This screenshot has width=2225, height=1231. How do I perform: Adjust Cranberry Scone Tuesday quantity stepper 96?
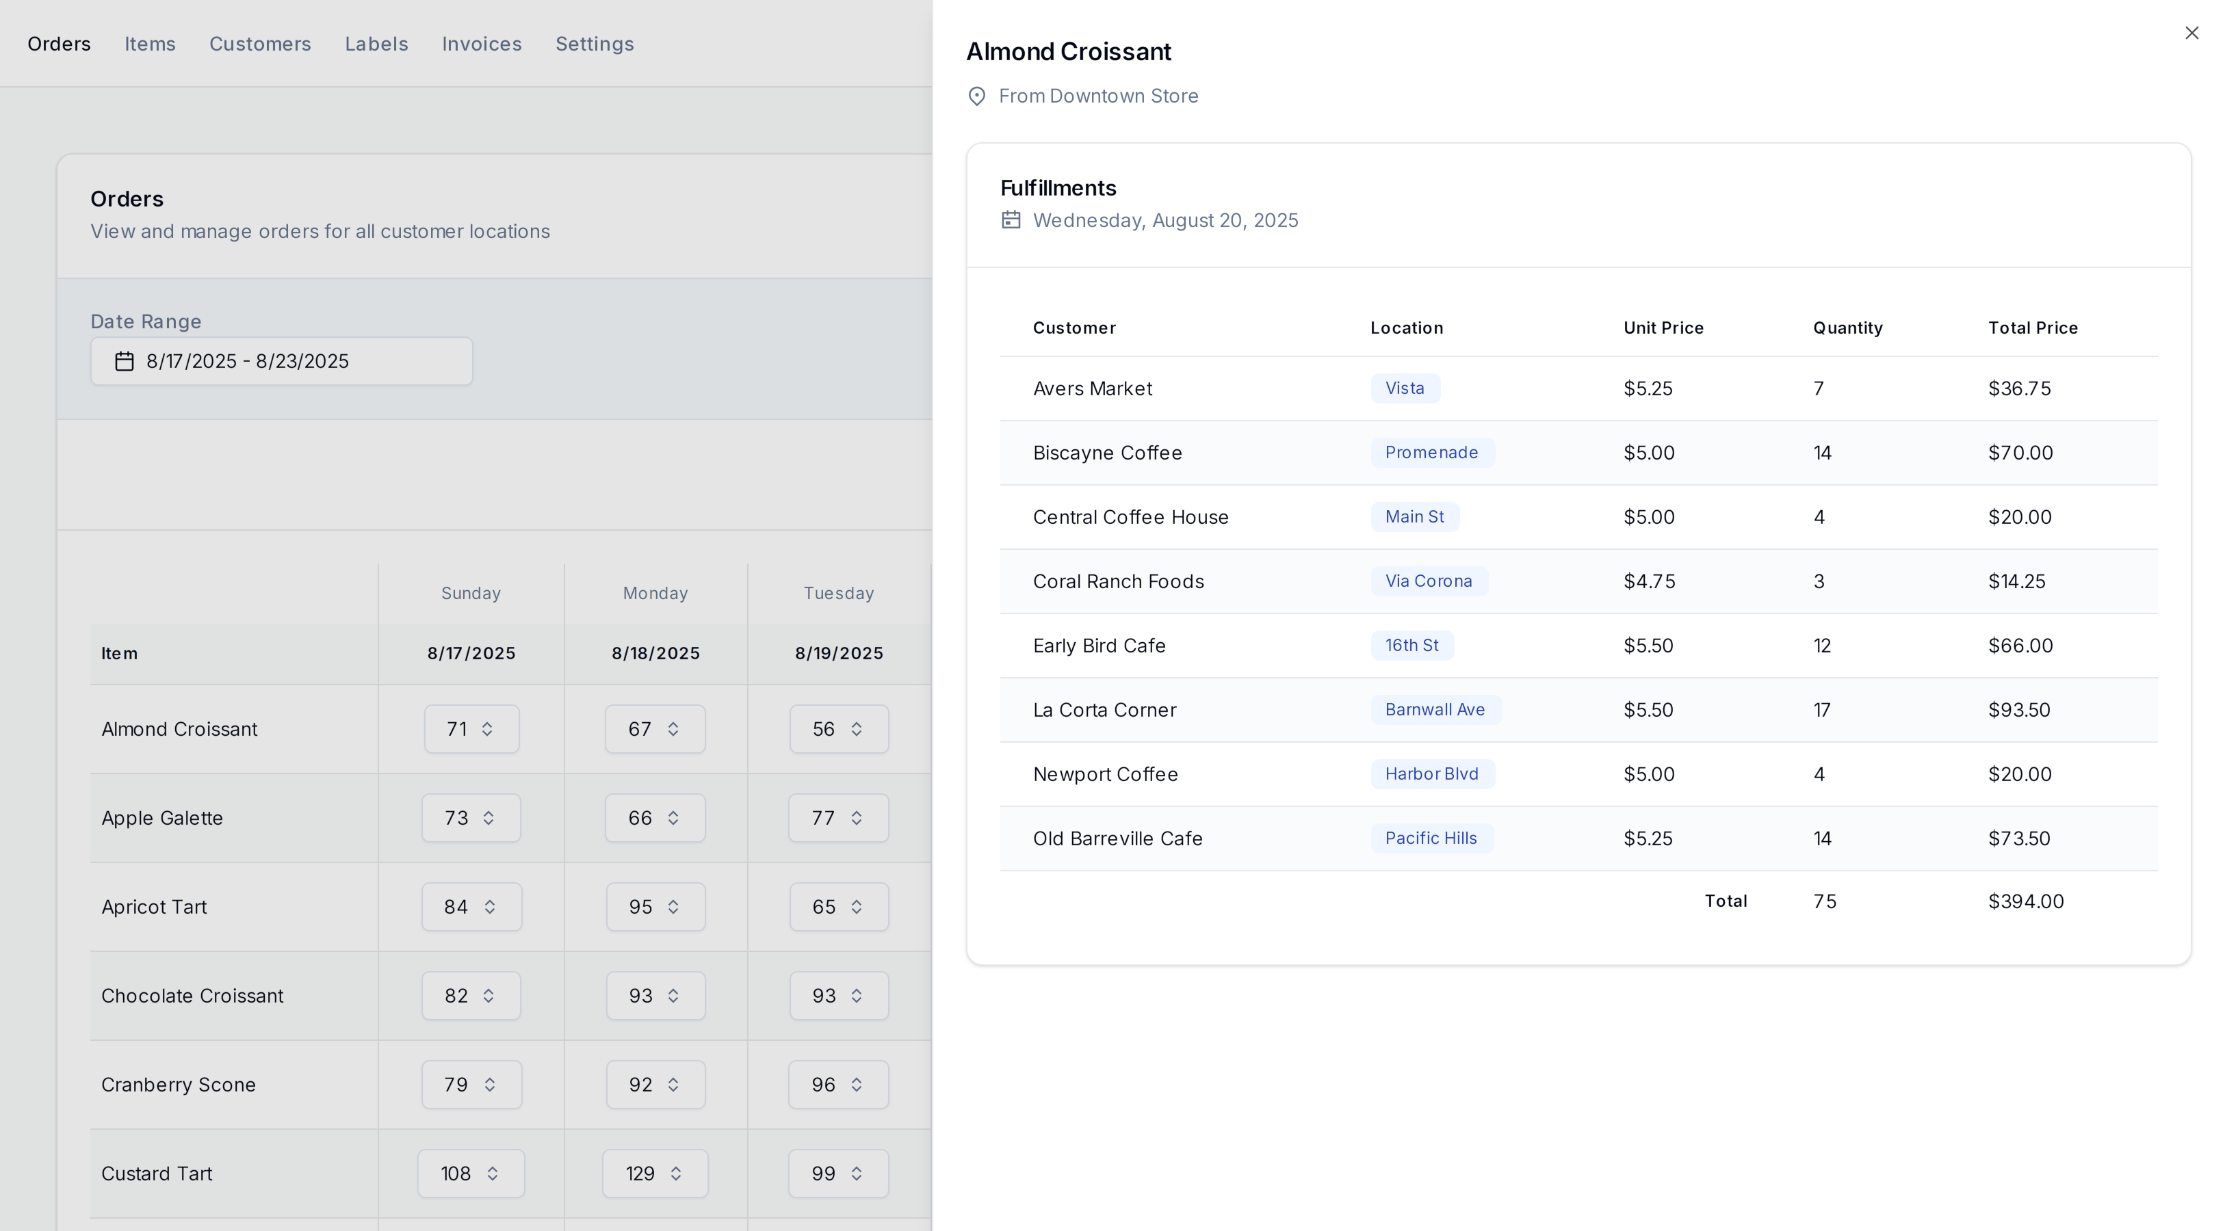click(839, 1084)
